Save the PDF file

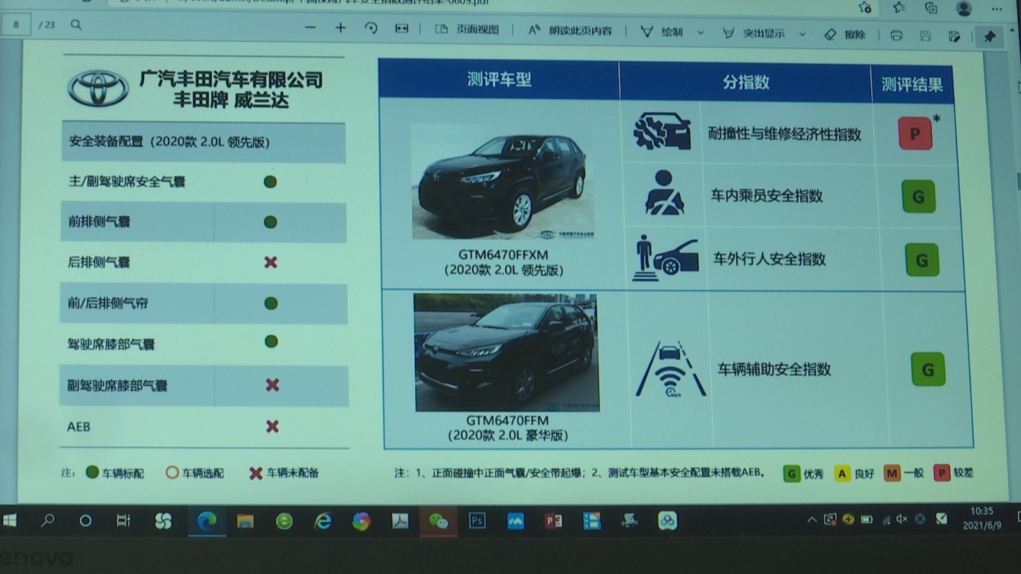(x=927, y=36)
